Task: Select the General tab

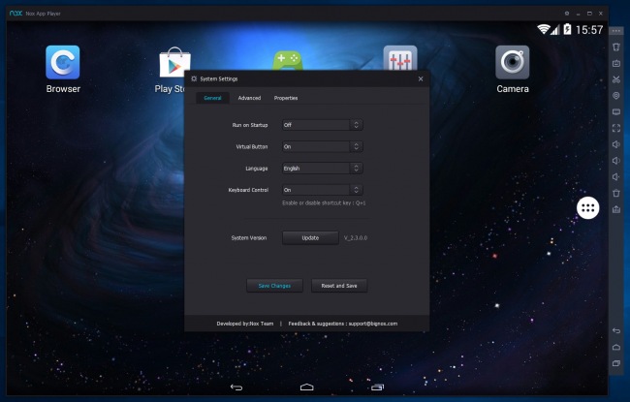Action: click(x=212, y=98)
